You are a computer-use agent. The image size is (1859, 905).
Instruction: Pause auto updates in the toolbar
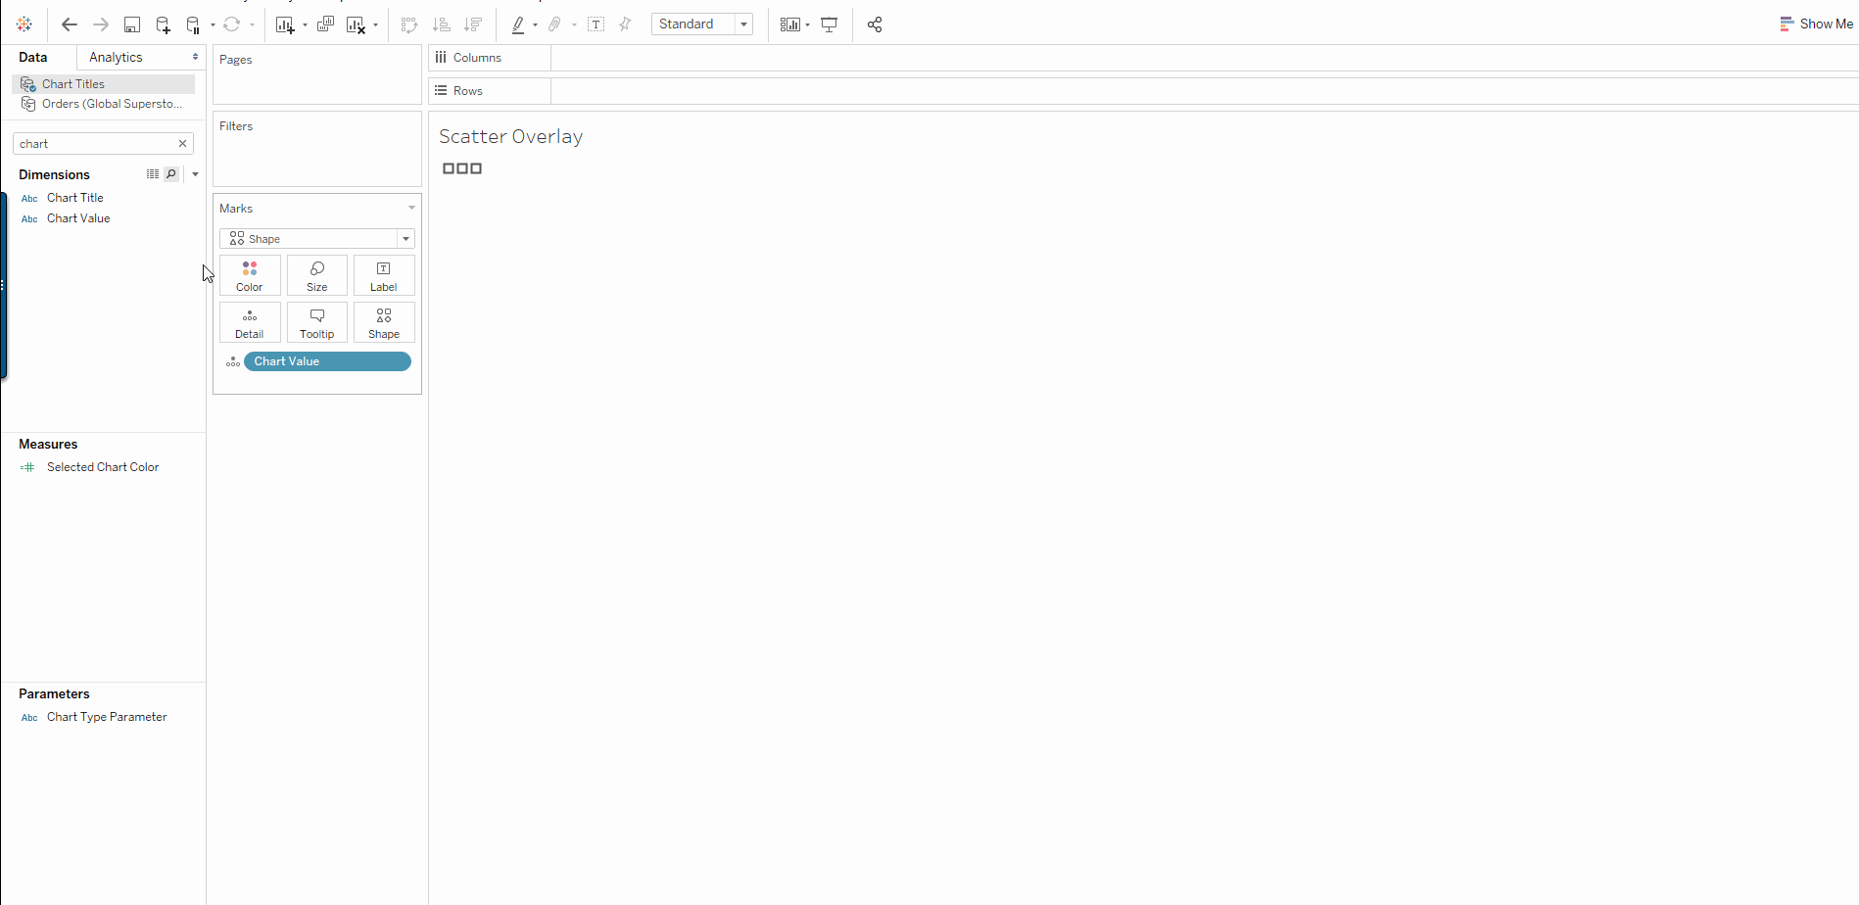(x=193, y=24)
